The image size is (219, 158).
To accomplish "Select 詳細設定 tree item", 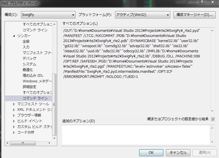I will (29, 87).
